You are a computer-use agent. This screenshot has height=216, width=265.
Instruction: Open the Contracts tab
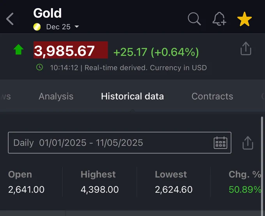click(x=212, y=96)
